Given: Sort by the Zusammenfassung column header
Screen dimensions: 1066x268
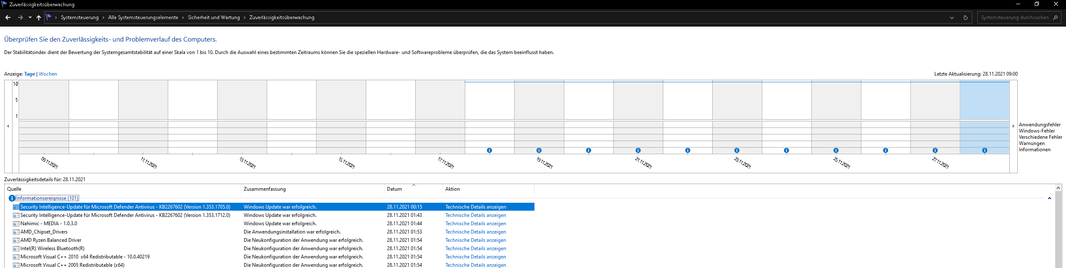Looking at the screenshot, I should pyautogui.click(x=312, y=189).
